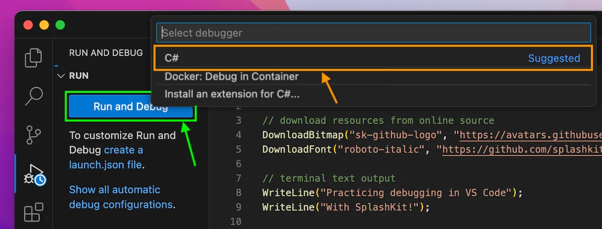
Task: Click Show all automatic debug configurations link
Action: pos(121,197)
